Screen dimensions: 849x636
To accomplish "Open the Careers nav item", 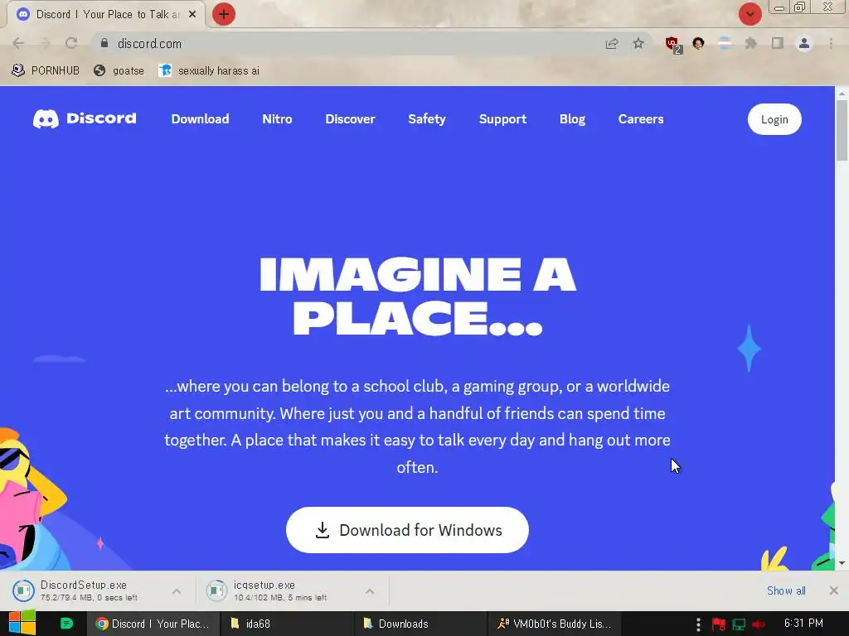I will point(641,119).
